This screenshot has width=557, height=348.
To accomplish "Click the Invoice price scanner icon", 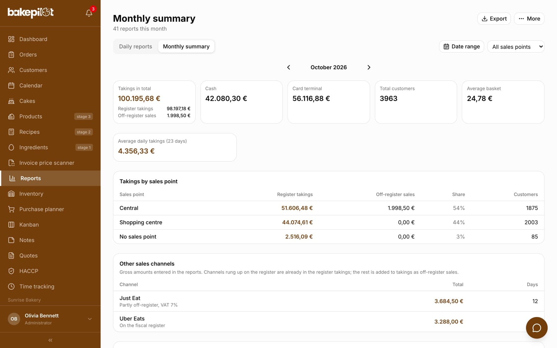I will (11, 163).
